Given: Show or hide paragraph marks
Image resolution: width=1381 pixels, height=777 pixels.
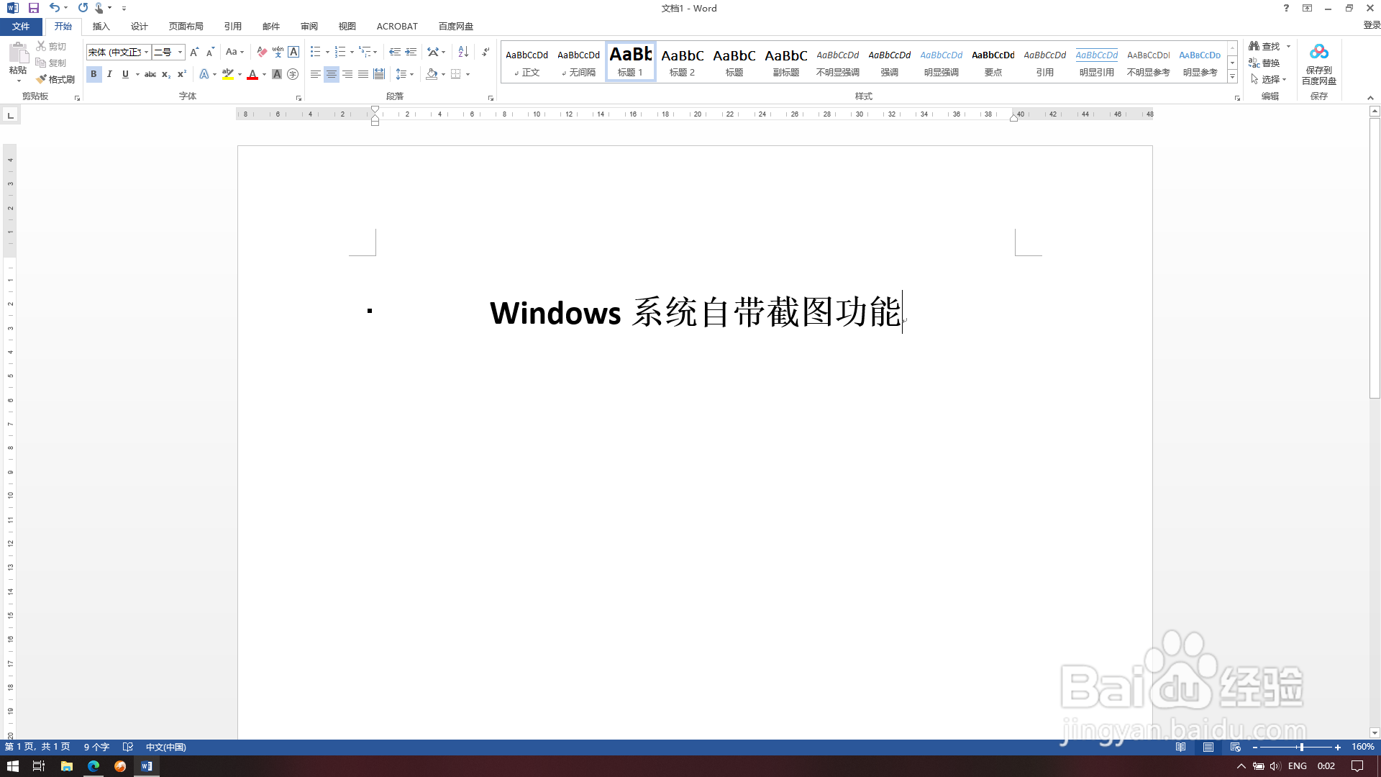Looking at the screenshot, I should [486, 52].
